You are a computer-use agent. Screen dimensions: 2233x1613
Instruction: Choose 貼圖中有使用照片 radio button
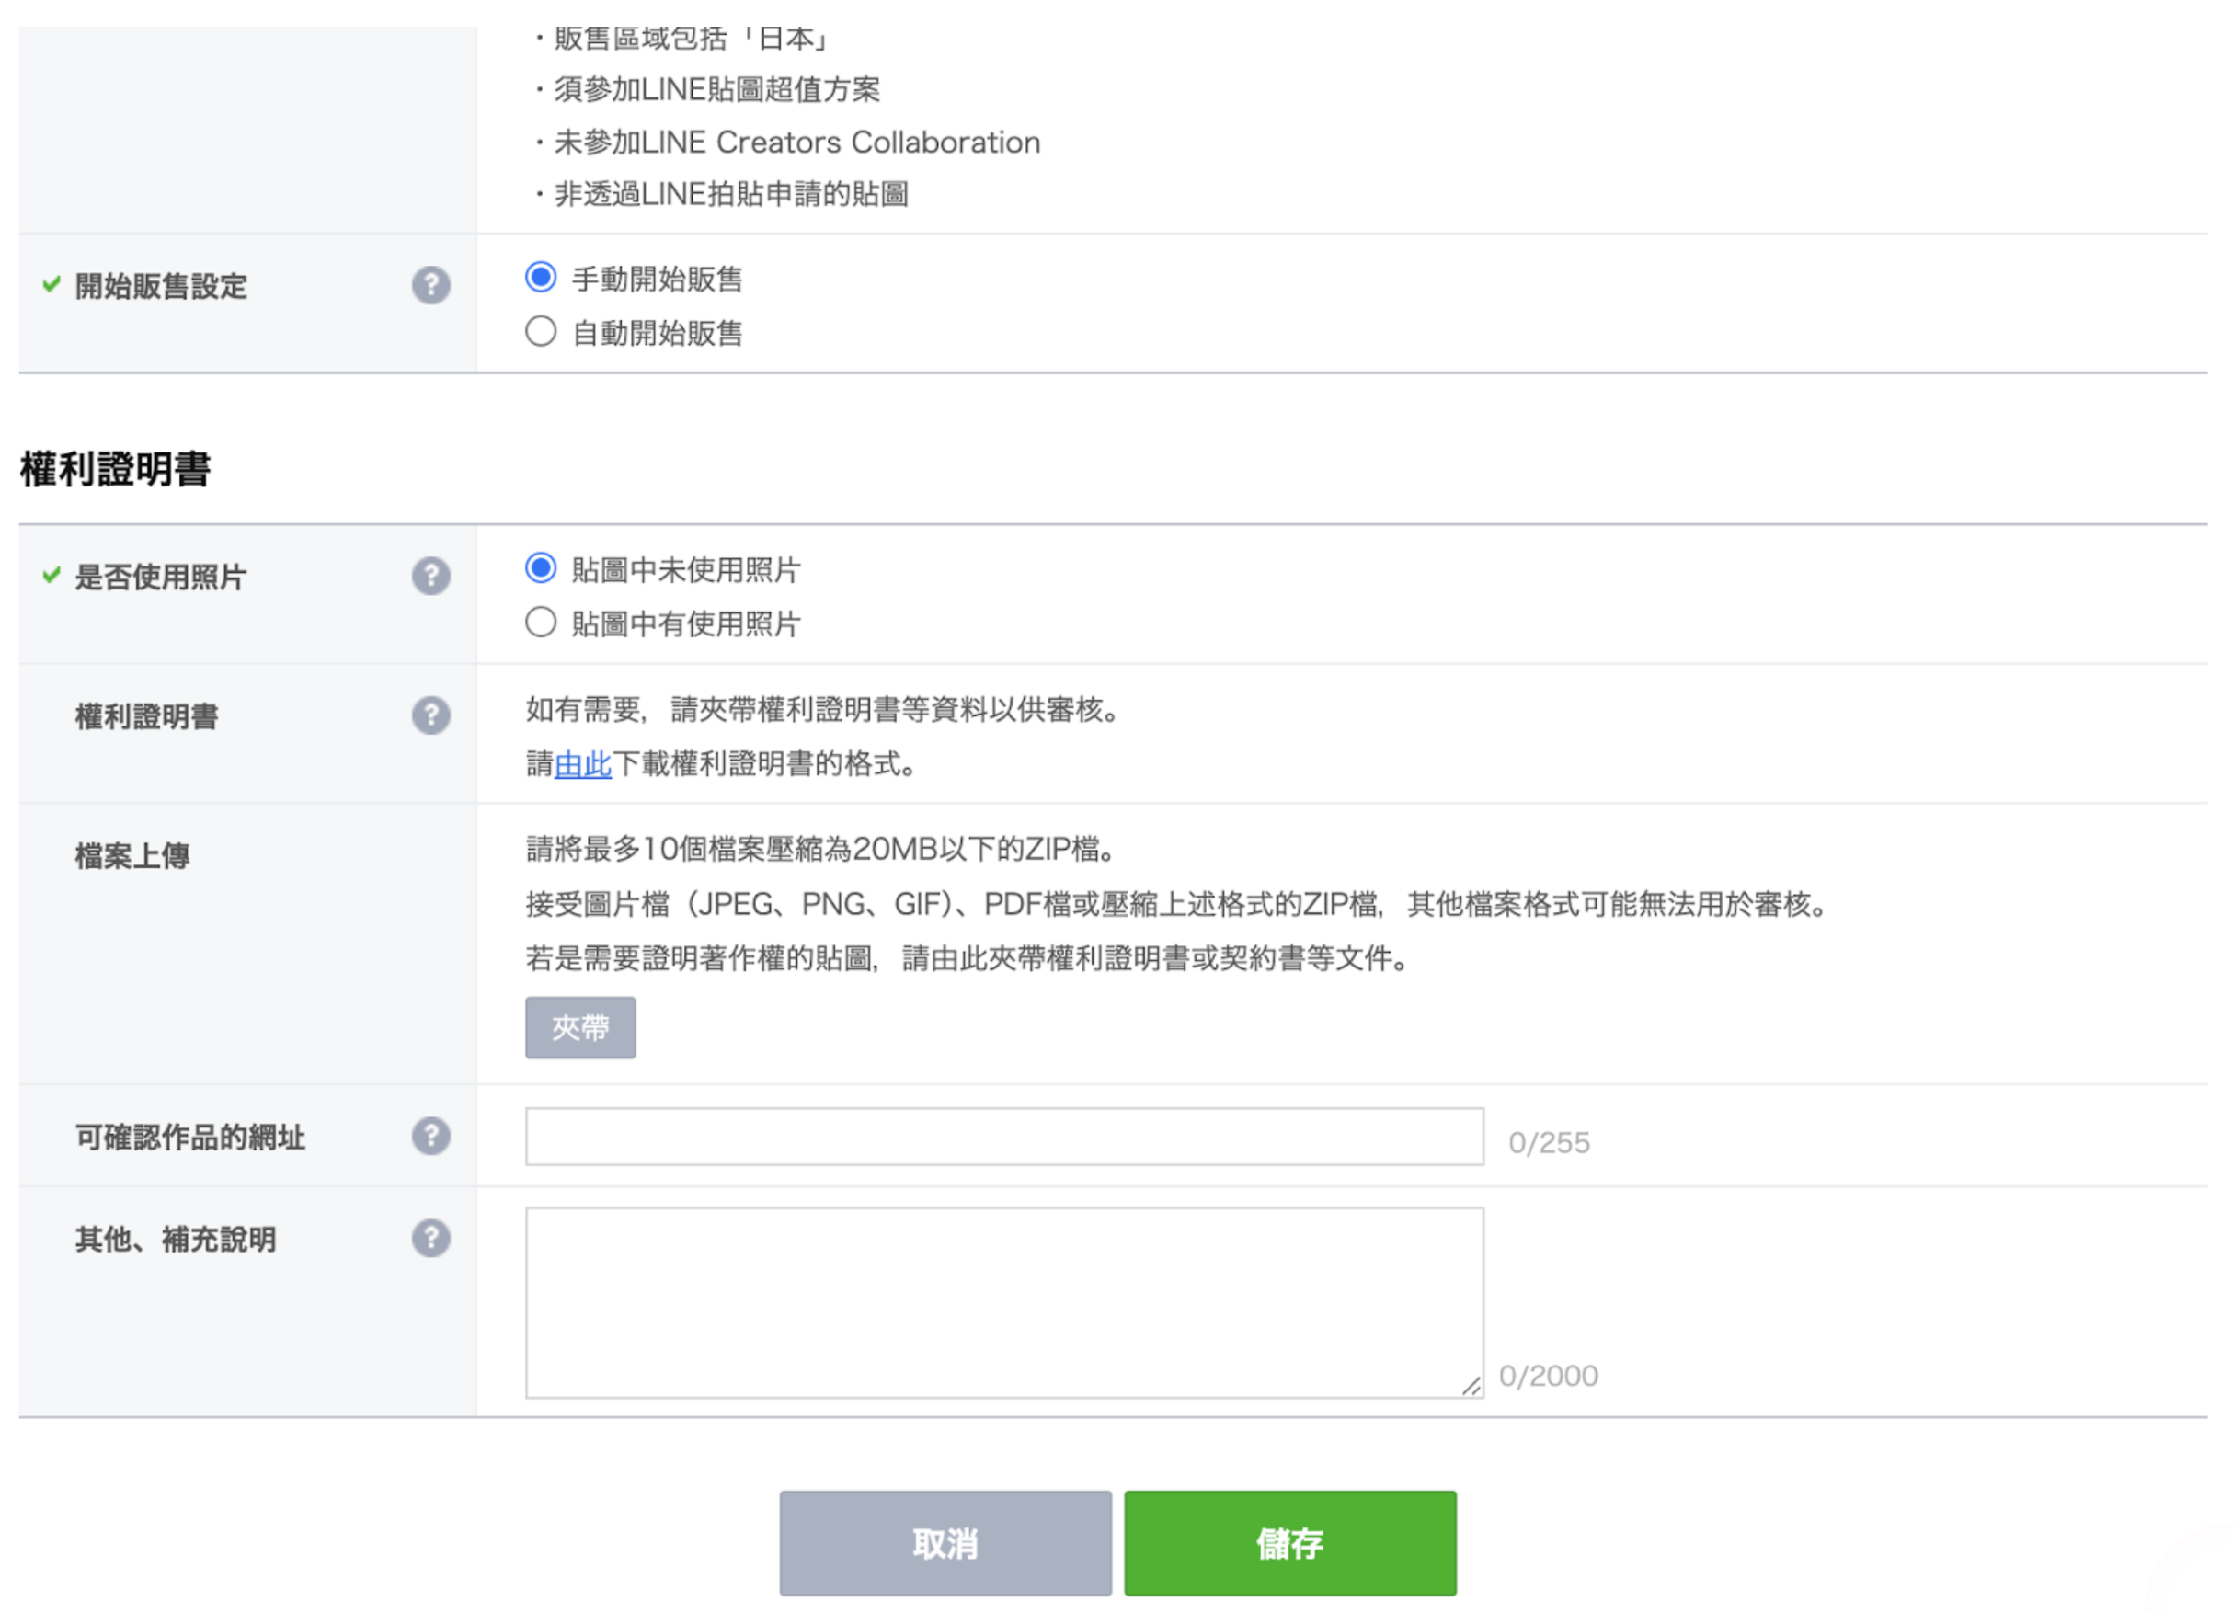tap(541, 623)
